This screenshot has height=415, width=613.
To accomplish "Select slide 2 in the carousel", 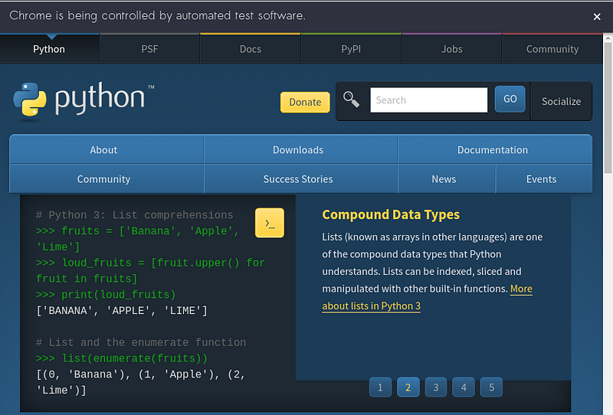I will (408, 387).
